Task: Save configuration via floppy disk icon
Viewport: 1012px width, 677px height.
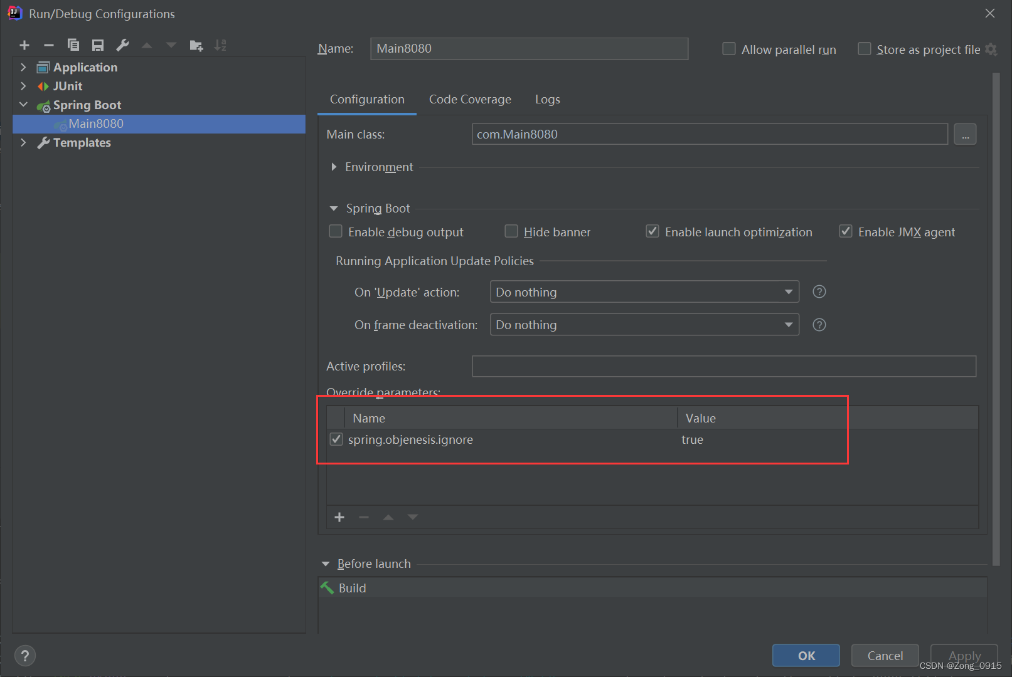Action: tap(98, 45)
